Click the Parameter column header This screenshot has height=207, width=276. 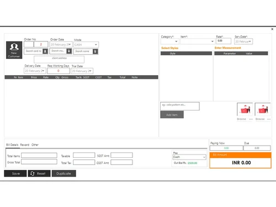(230, 54)
